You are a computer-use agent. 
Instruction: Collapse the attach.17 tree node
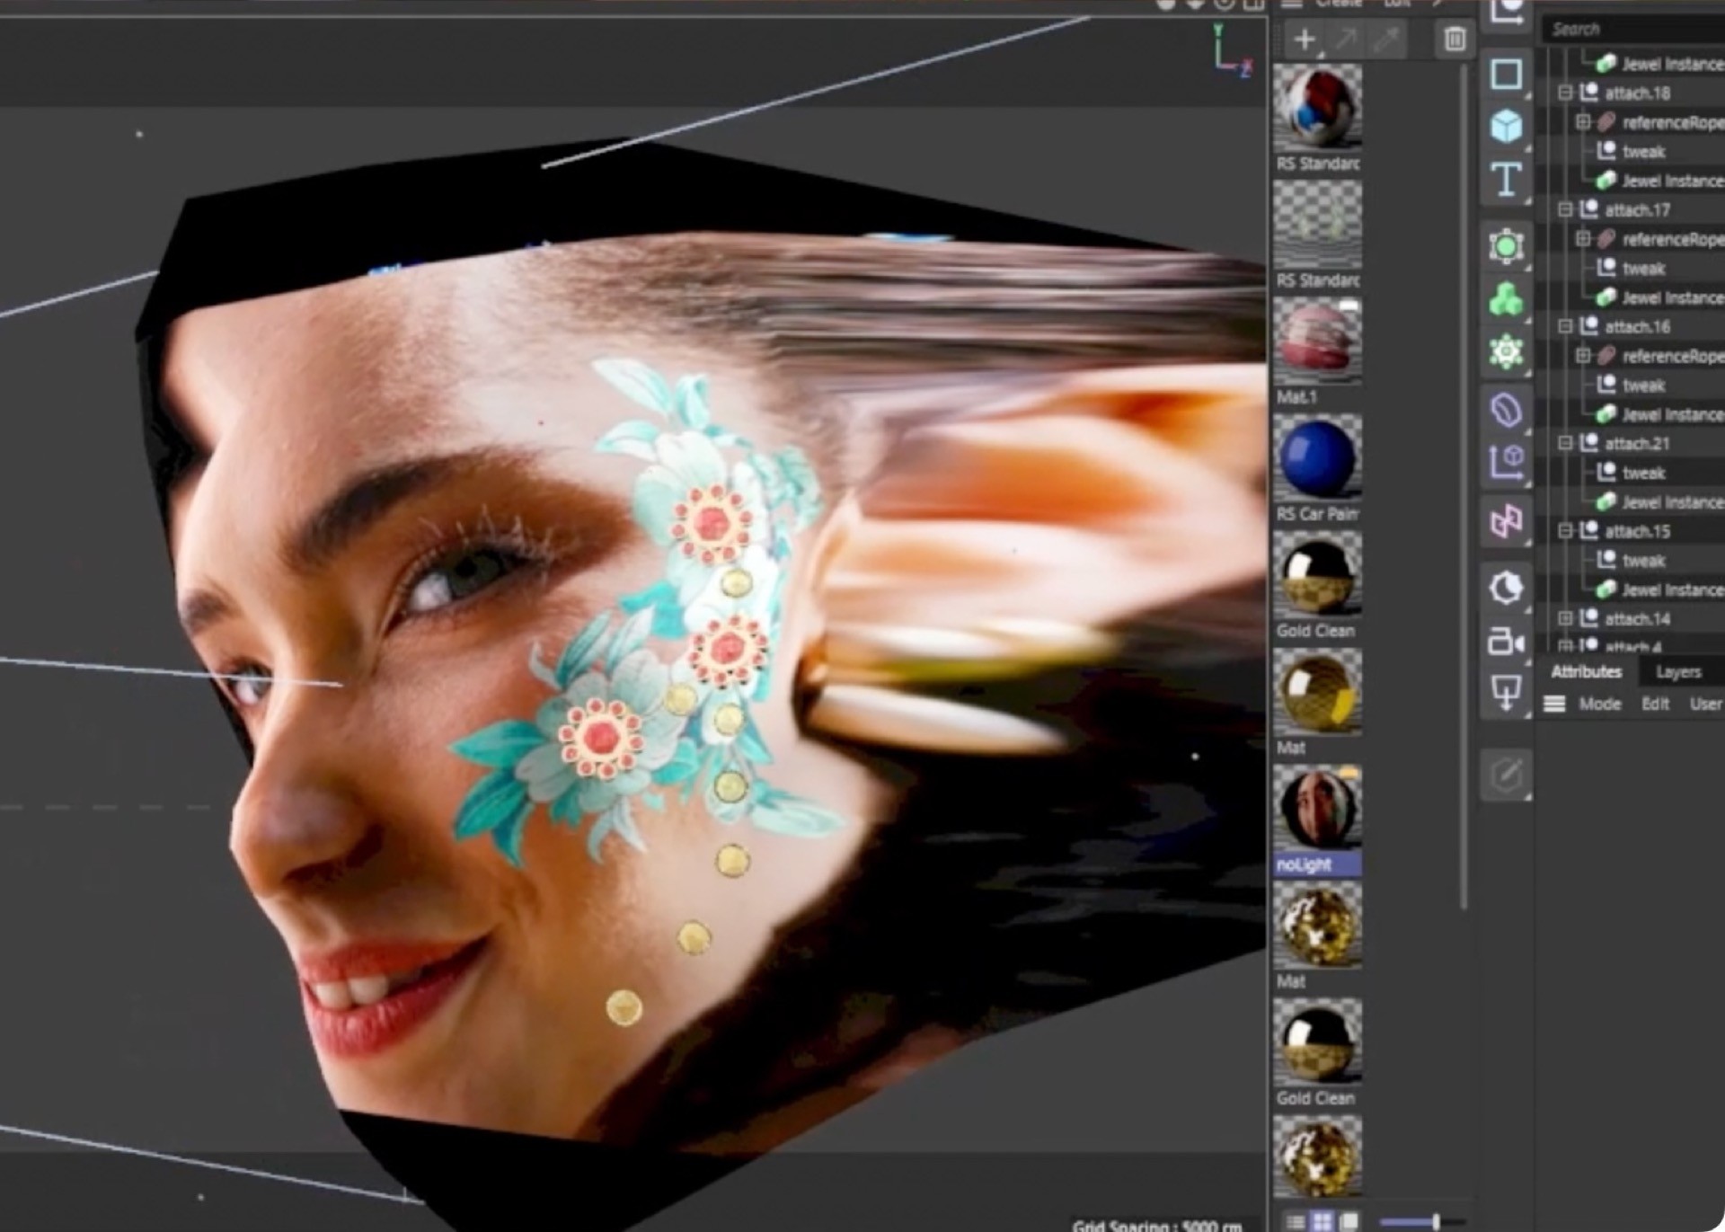coord(1565,209)
